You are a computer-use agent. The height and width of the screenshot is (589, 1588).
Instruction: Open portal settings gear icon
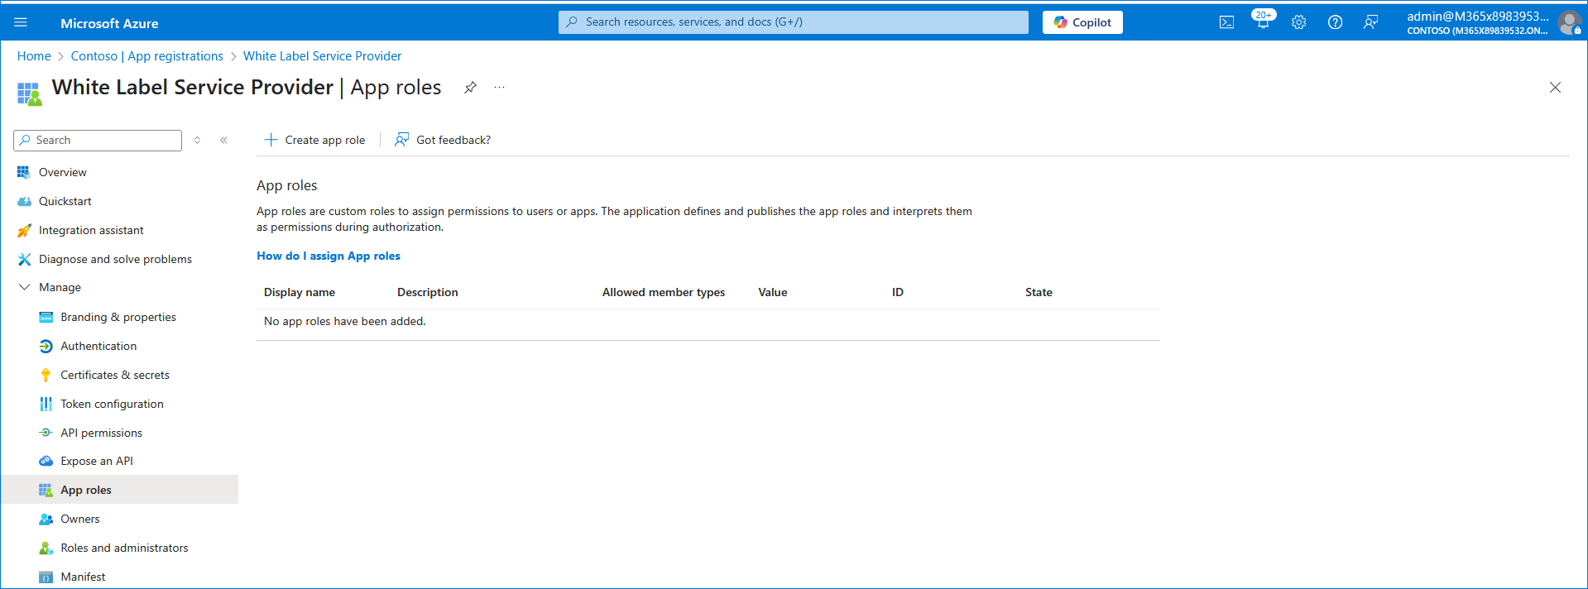click(x=1298, y=22)
